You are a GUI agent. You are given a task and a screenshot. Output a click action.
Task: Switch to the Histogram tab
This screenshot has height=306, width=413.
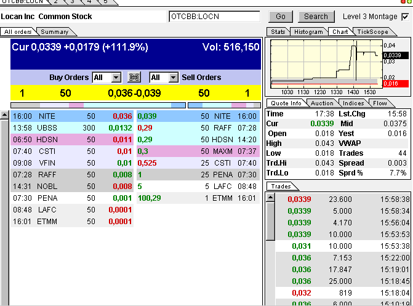pos(308,31)
